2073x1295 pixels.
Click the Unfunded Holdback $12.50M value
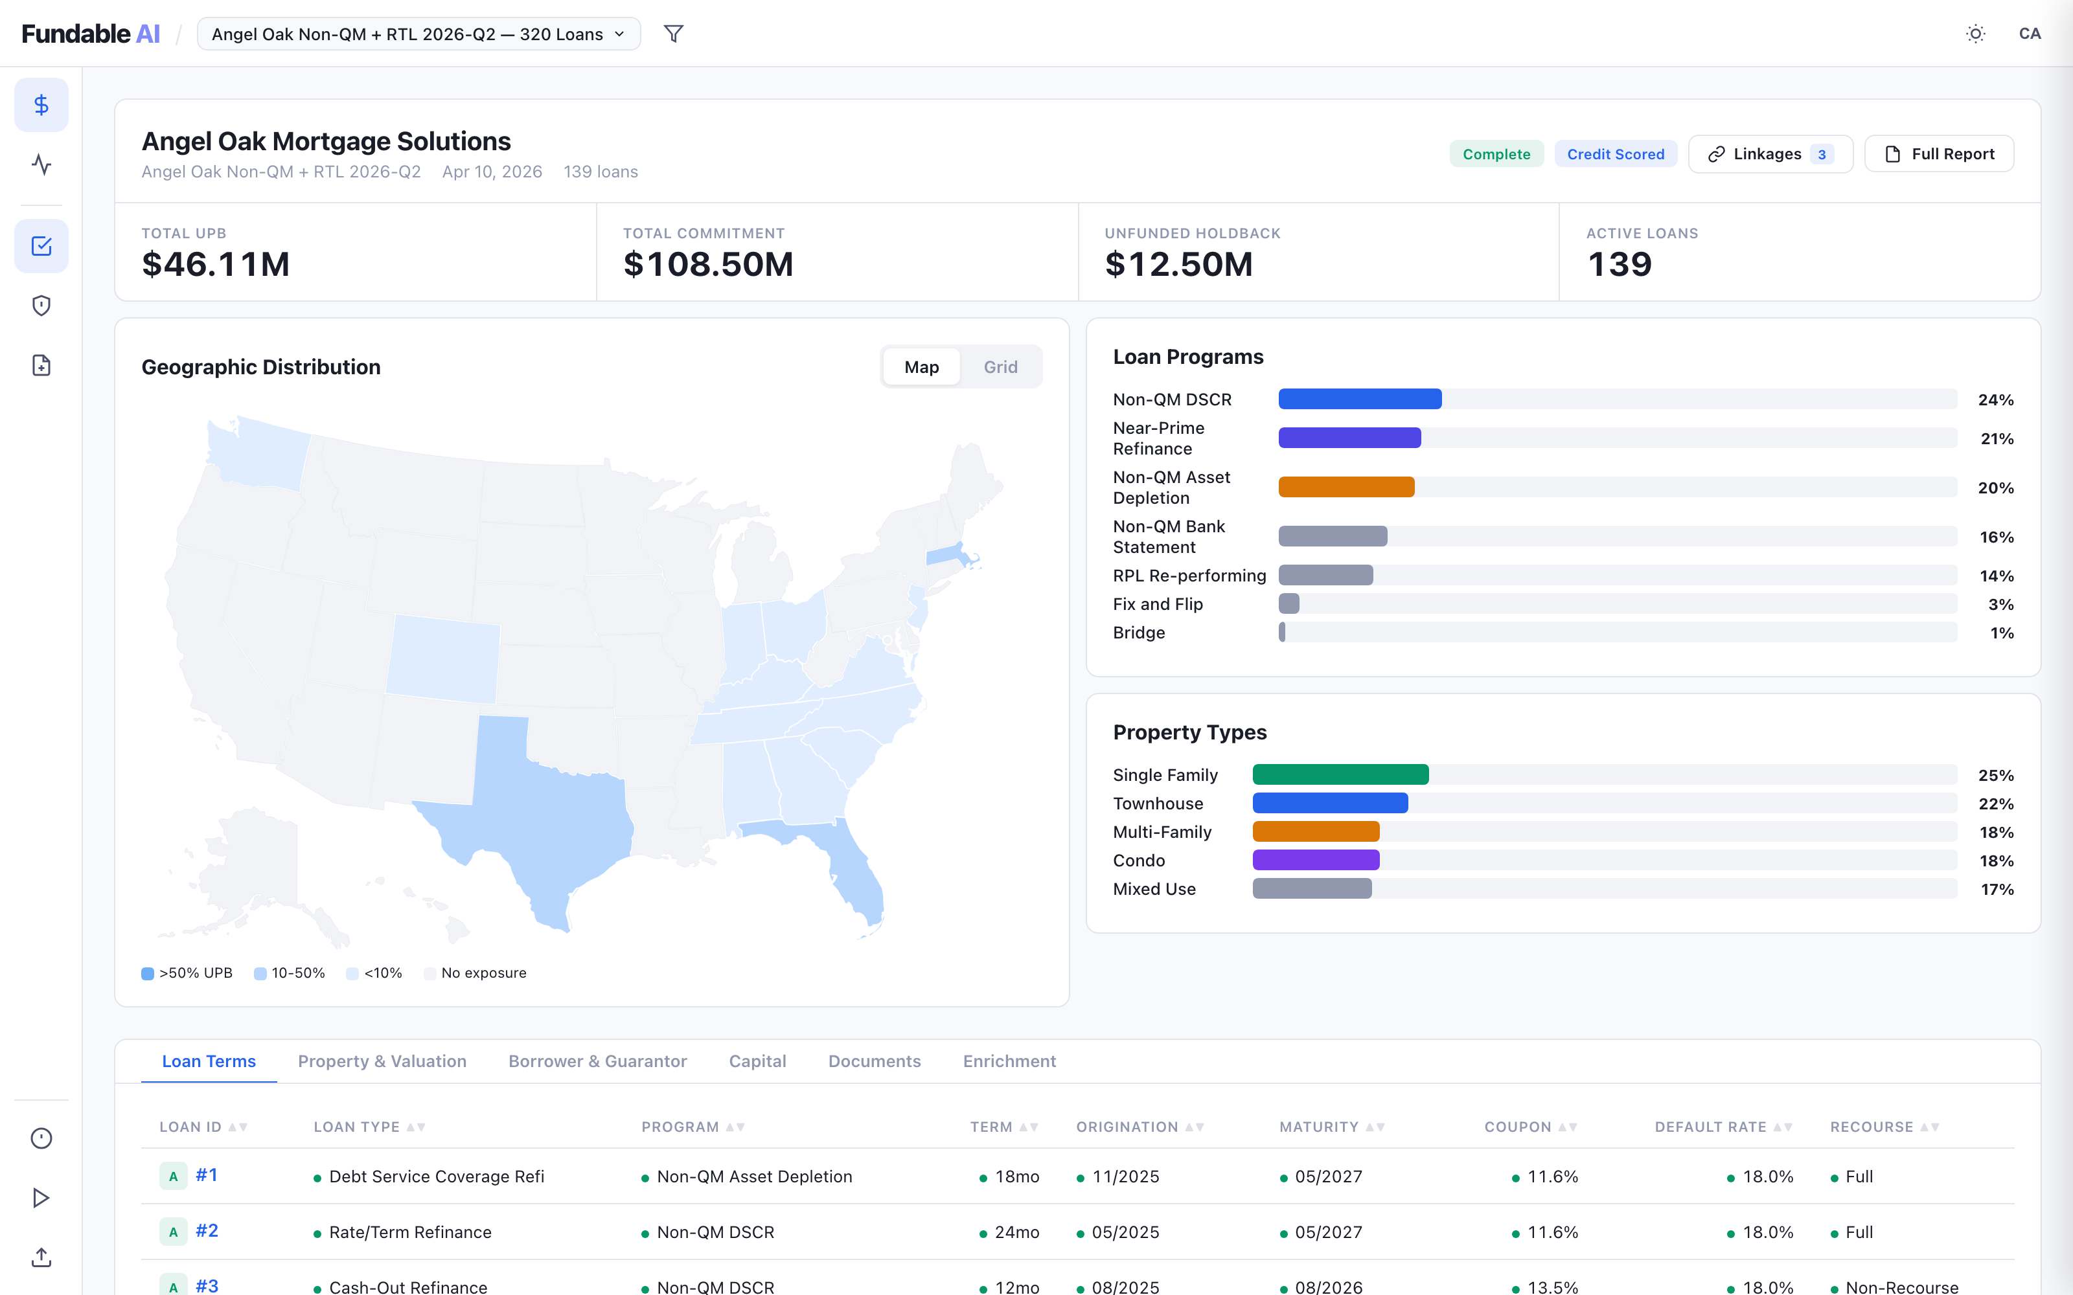pyautogui.click(x=1179, y=264)
